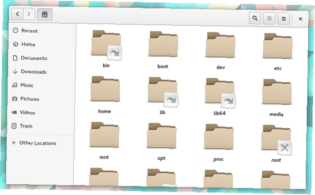This screenshot has height=195, width=315.
Task: Select Pictures in the sidebar
Action: tap(40, 99)
